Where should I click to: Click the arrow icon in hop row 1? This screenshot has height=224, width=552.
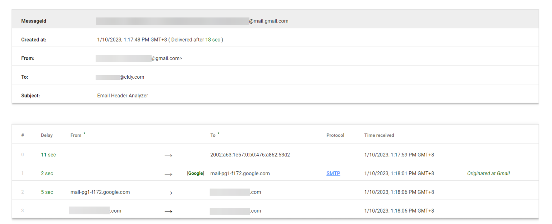coord(169,174)
